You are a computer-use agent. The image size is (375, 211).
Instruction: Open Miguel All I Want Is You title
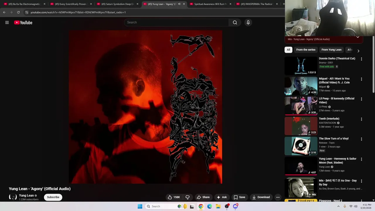pos(334,81)
